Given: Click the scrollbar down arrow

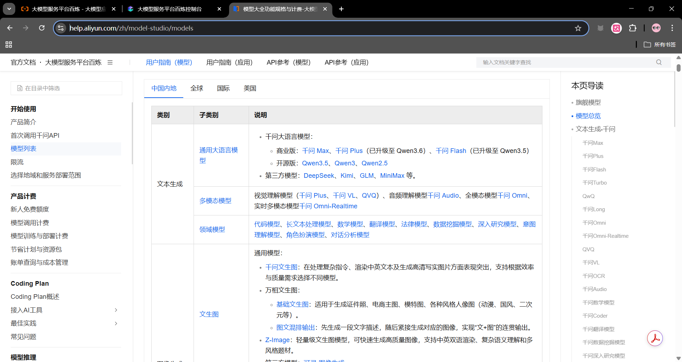Looking at the screenshot, I should point(678,358).
